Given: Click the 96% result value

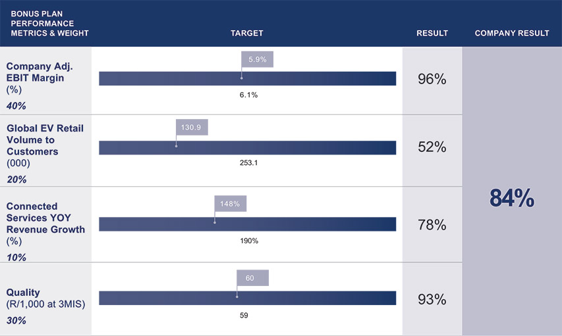Looking at the screenshot, I should tap(432, 80).
